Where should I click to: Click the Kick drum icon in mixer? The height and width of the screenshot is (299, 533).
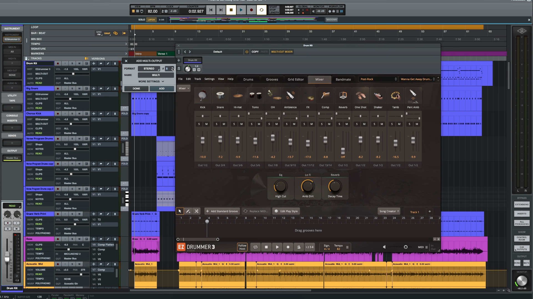(x=203, y=96)
